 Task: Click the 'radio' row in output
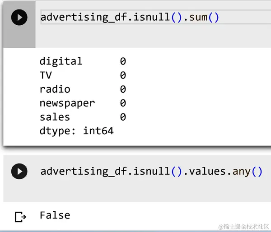pyautogui.click(x=55, y=89)
